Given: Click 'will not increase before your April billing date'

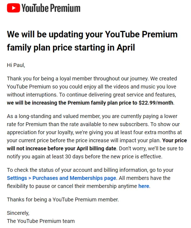Looking at the screenshot, I should tap(62, 149).
